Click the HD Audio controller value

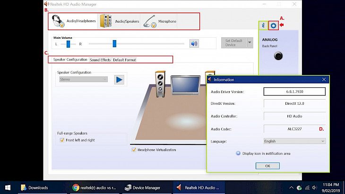[294, 116]
